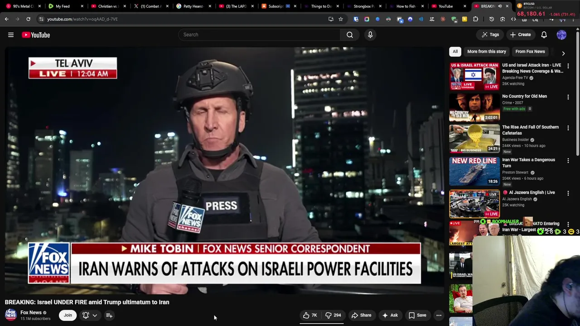Show more filter chips with right arrow

coord(563,53)
